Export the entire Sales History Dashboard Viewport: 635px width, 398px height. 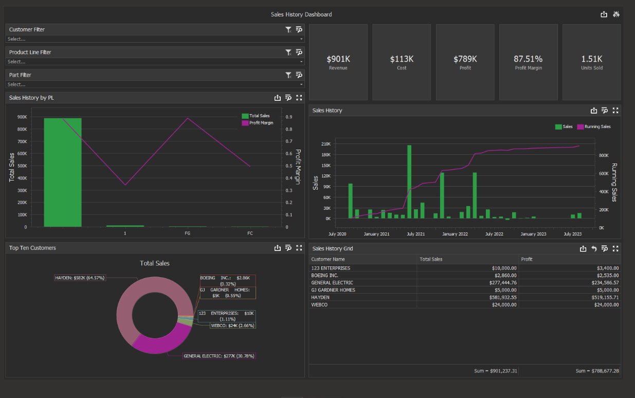[604, 14]
